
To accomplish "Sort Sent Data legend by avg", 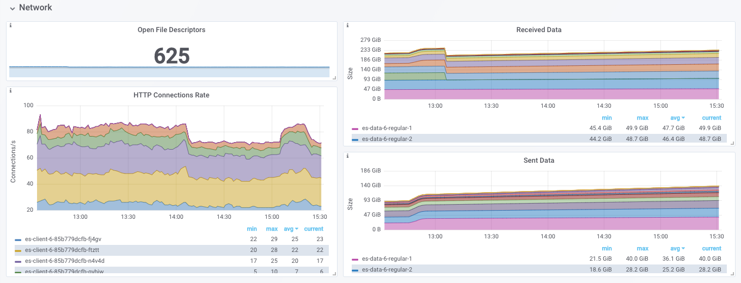I will click(677, 248).
